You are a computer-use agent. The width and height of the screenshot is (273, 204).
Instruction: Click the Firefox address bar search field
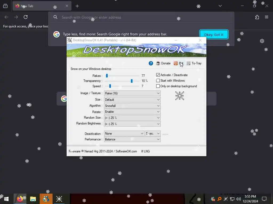(x=141, y=17)
